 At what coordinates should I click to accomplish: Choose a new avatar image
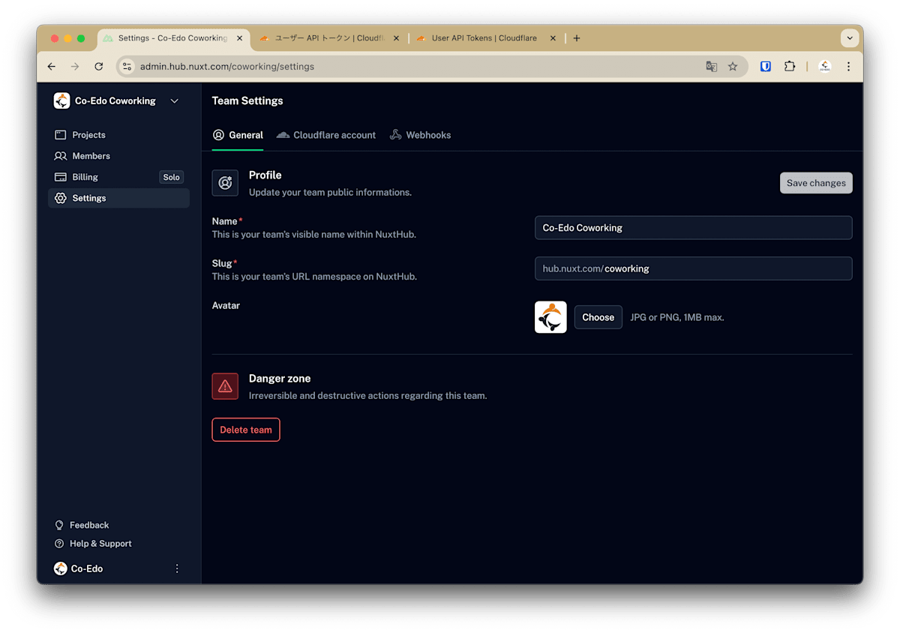(598, 317)
